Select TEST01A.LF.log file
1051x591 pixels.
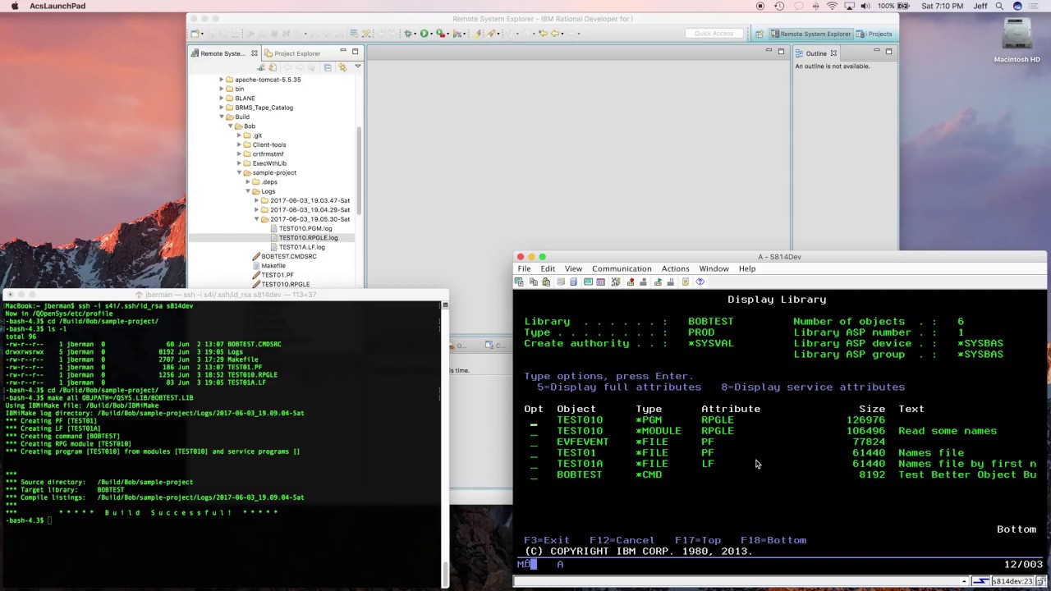(x=301, y=247)
